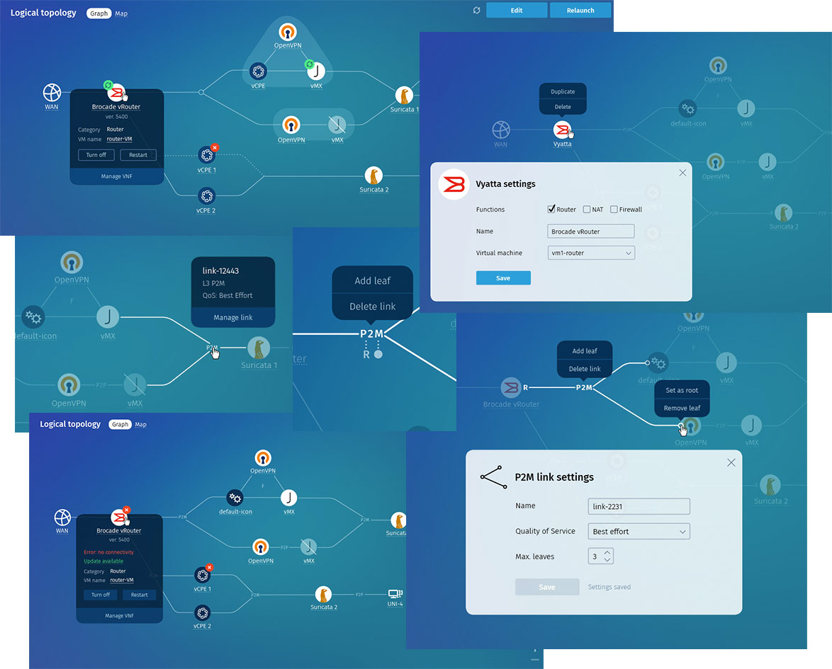Click the refresh icon beside Edit button
The height and width of the screenshot is (669, 832).
click(x=477, y=11)
